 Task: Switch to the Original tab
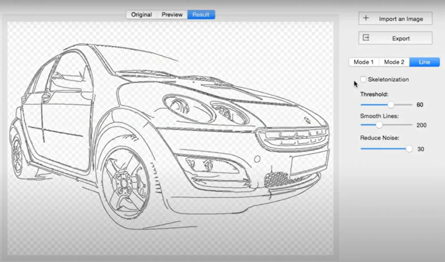click(x=141, y=14)
